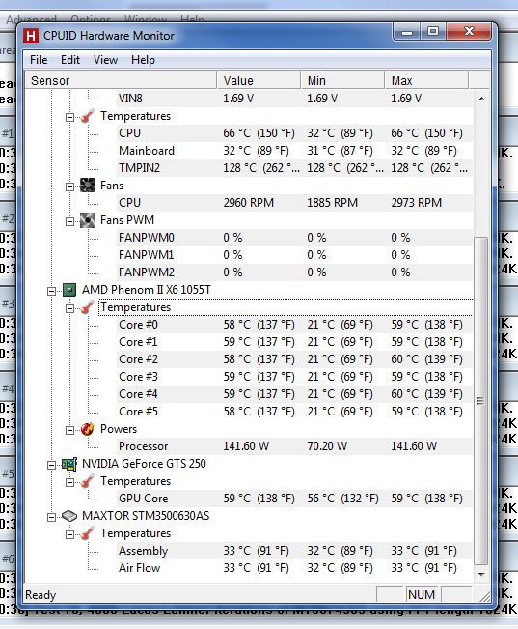
Task: Click the NUM indicator in status bar
Action: click(x=422, y=594)
